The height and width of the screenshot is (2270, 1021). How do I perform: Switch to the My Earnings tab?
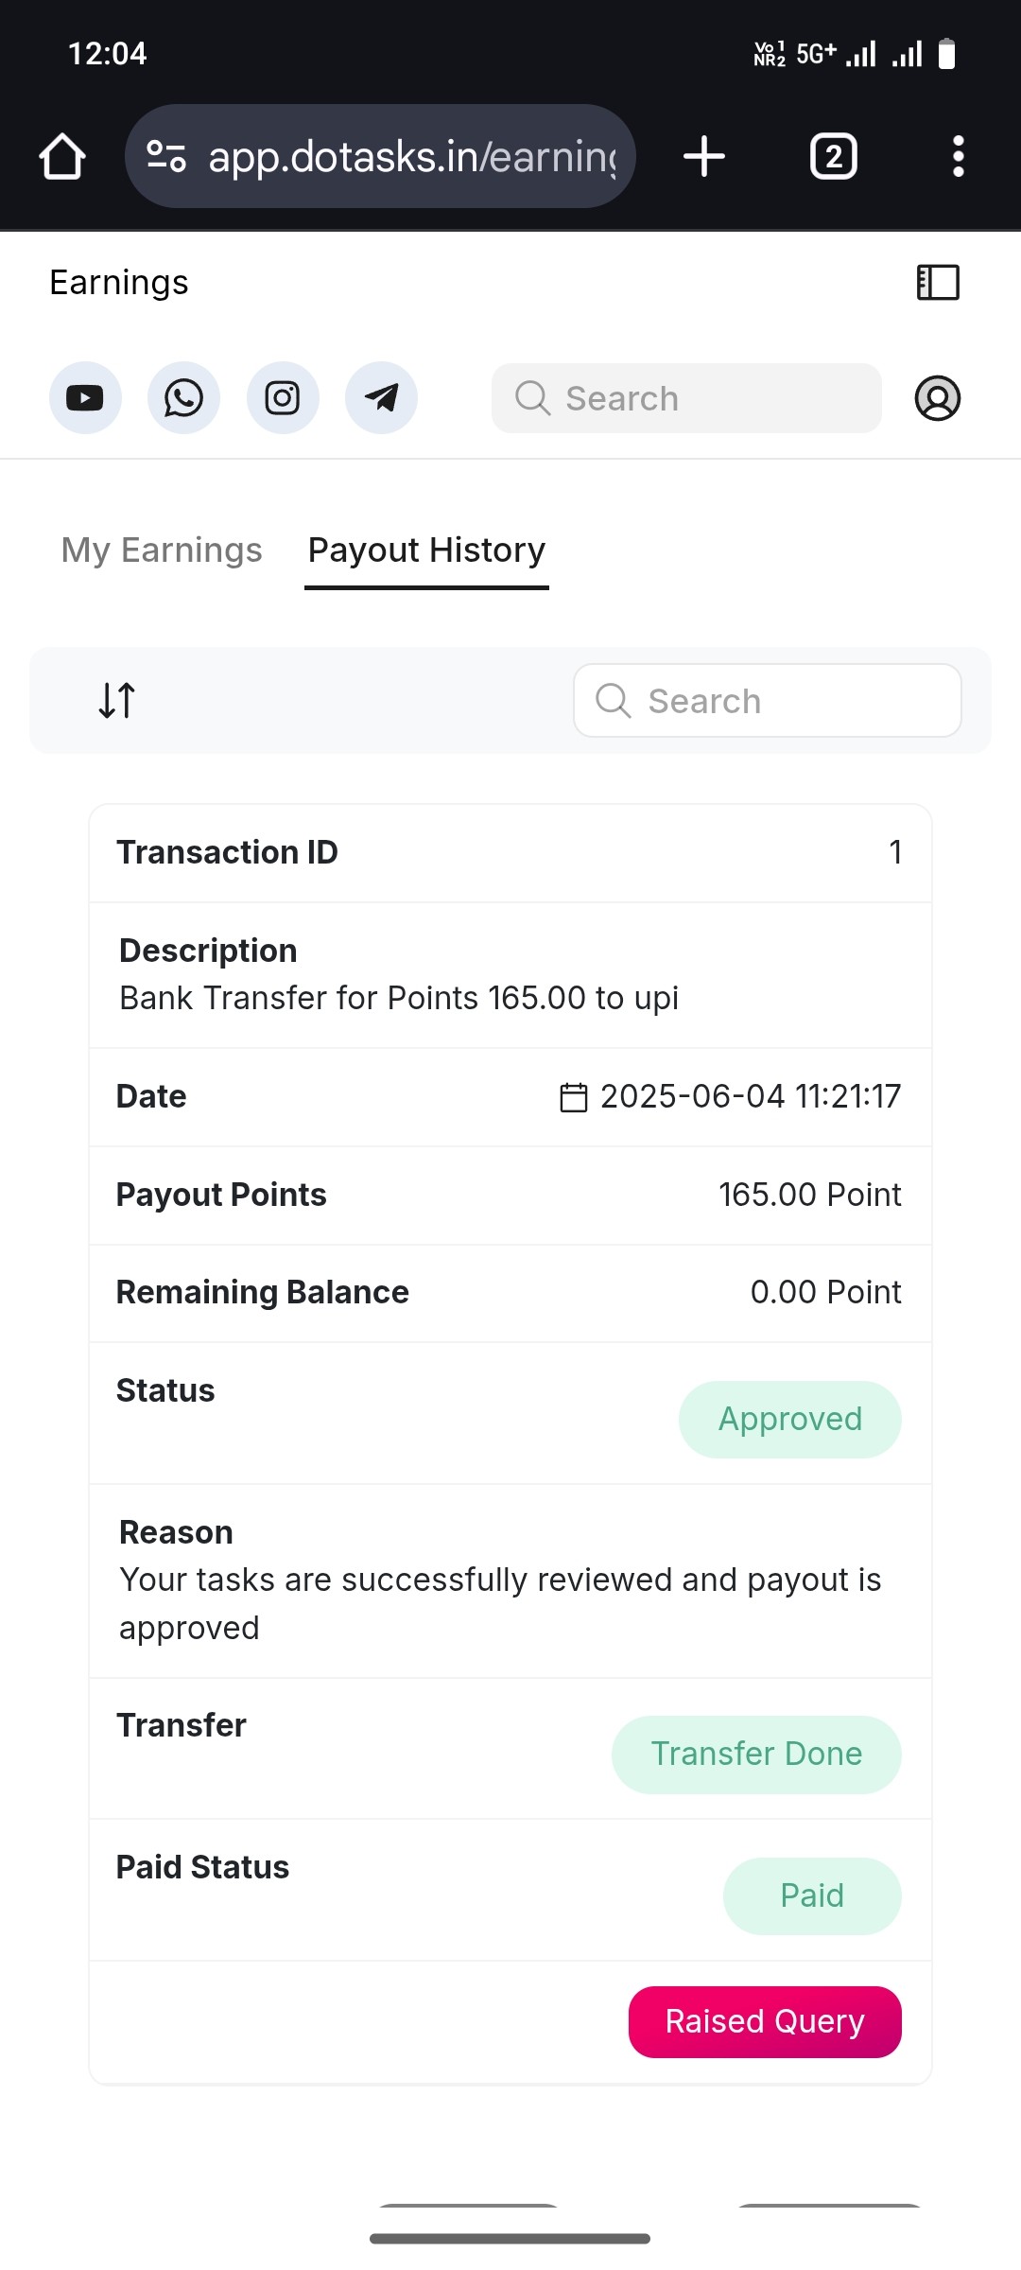[162, 550]
